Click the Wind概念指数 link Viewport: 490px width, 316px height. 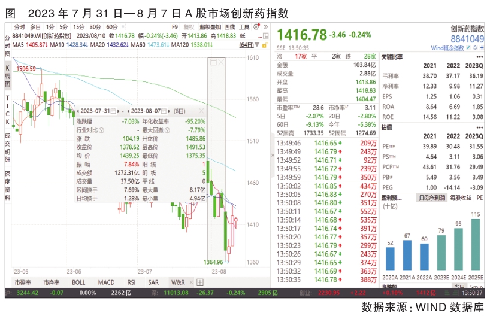(x=447, y=48)
